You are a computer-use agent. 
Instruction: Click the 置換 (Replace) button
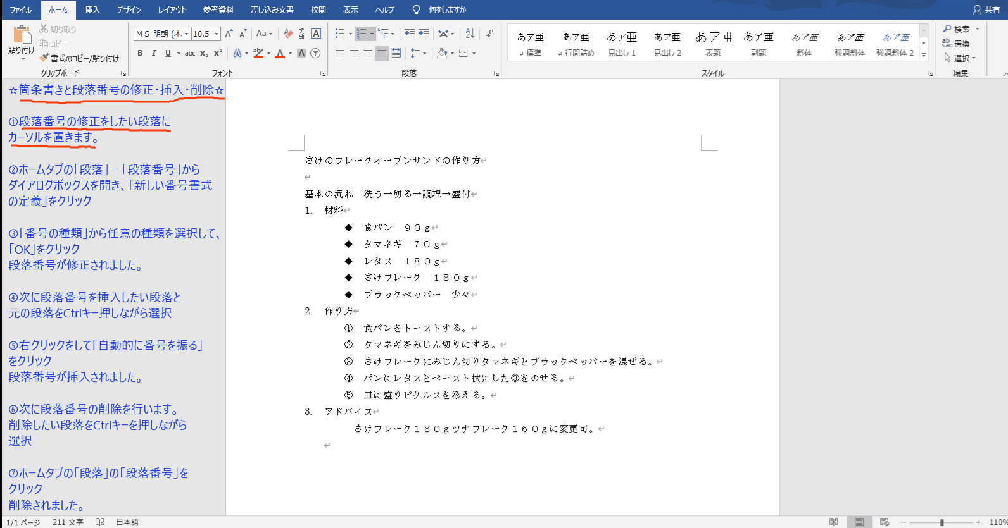click(957, 44)
